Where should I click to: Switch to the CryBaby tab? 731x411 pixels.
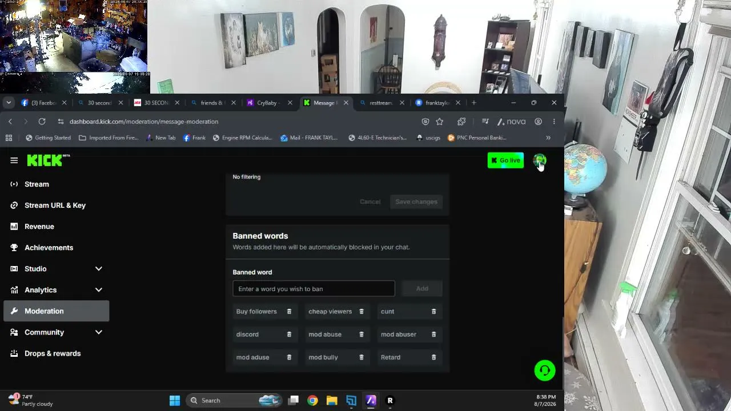click(270, 103)
